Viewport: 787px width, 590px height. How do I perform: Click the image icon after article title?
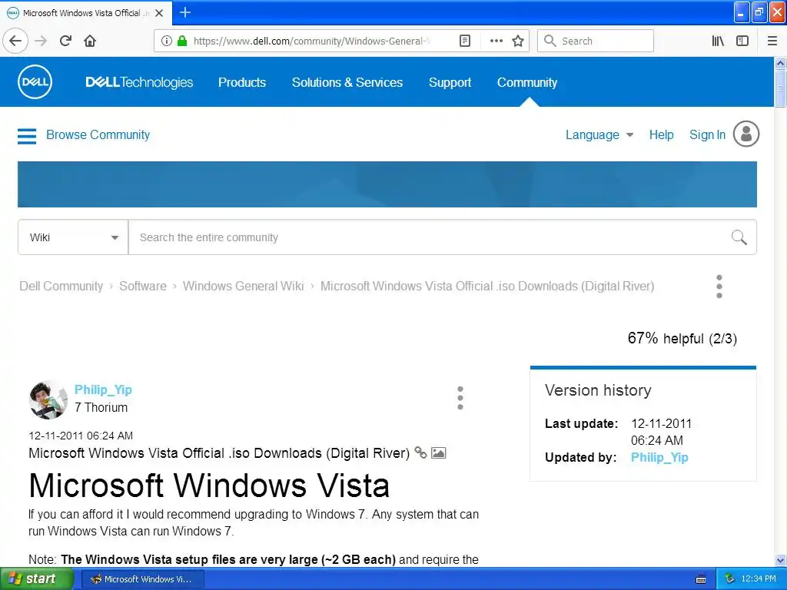click(438, 452)
